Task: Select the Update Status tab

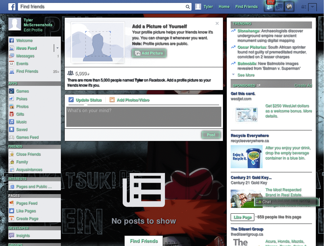Action: coord(85,100)
